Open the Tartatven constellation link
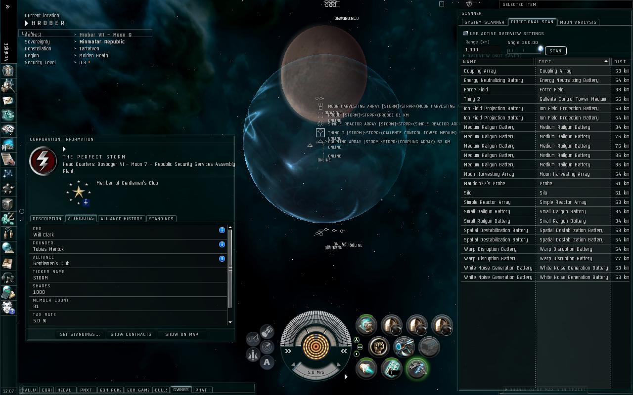Viewport: 633px width, 395px height. (89, 49)
